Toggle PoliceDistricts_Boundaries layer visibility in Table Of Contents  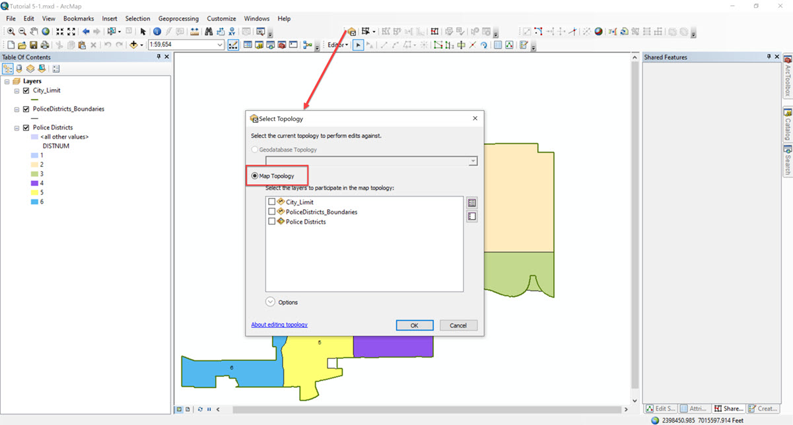(x=26, y=109)
